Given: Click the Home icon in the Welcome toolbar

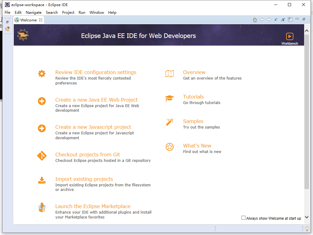Looking at the screenshot, I should tap(255, 19).
